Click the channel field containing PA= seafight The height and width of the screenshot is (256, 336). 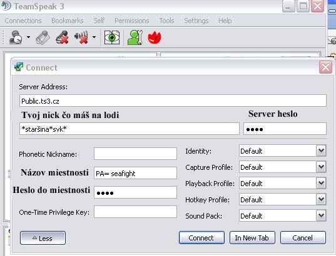coord(135,173)
